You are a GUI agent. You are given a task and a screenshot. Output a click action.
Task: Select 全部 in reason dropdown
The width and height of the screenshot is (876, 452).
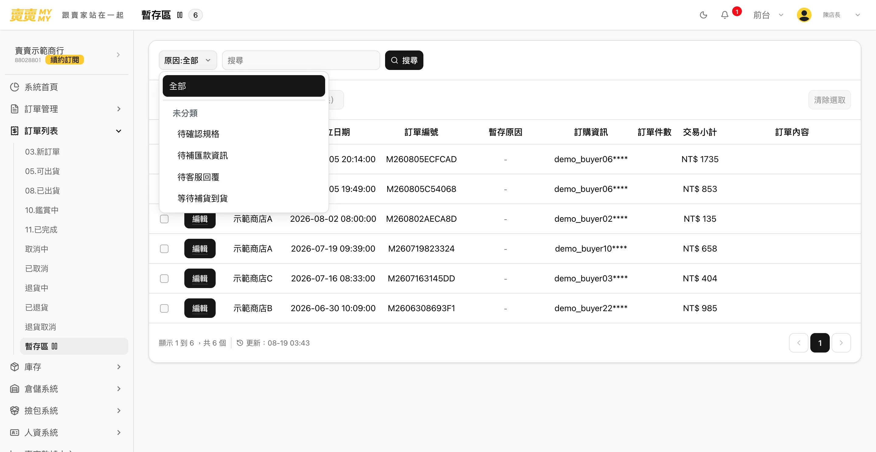244,86
